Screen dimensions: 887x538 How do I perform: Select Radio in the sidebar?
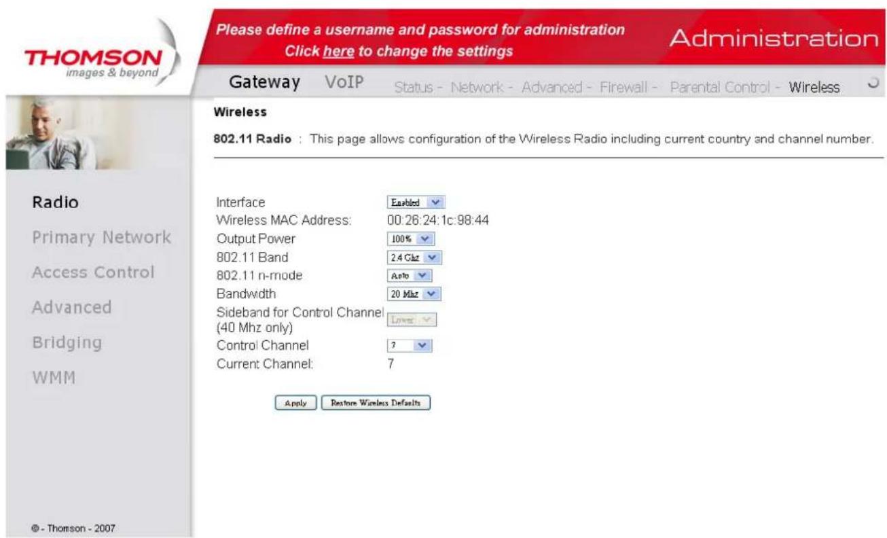pyautogui.click(x=55, y=202)
